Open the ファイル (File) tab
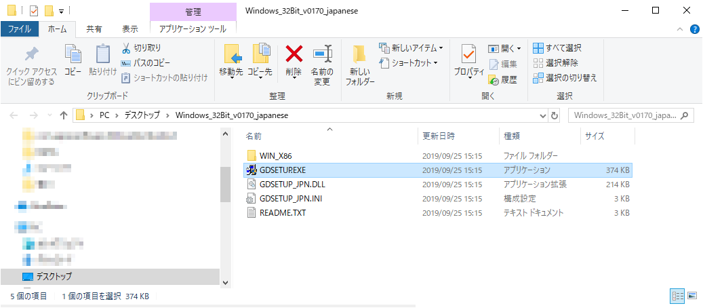The height and width of the screenshot is (308, 703). pyautogui.click(x=20, y=29)
